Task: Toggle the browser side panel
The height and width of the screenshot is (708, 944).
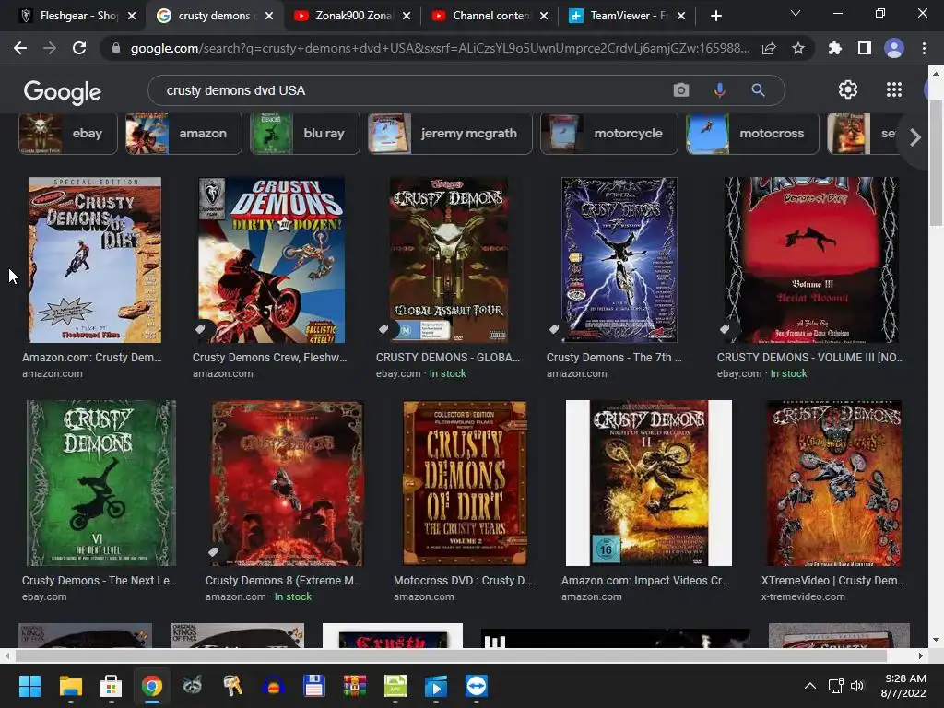Action: (865, 48)
